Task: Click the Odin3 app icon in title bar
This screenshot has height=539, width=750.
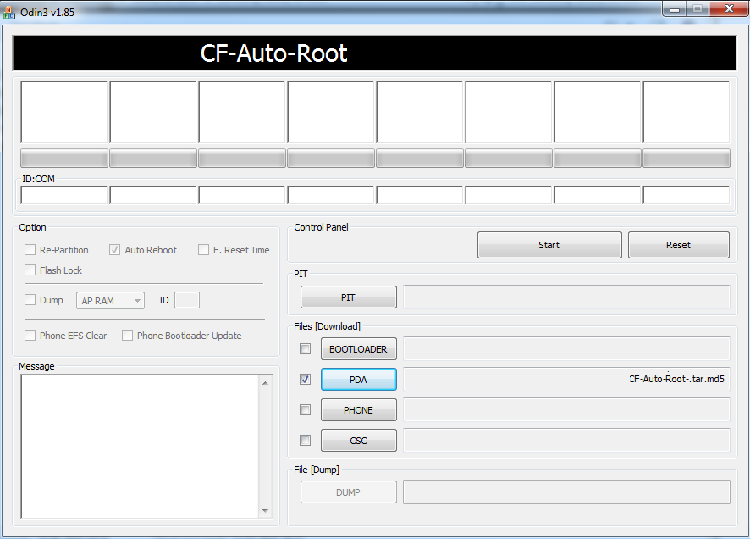Action: (x=8, y=13)
